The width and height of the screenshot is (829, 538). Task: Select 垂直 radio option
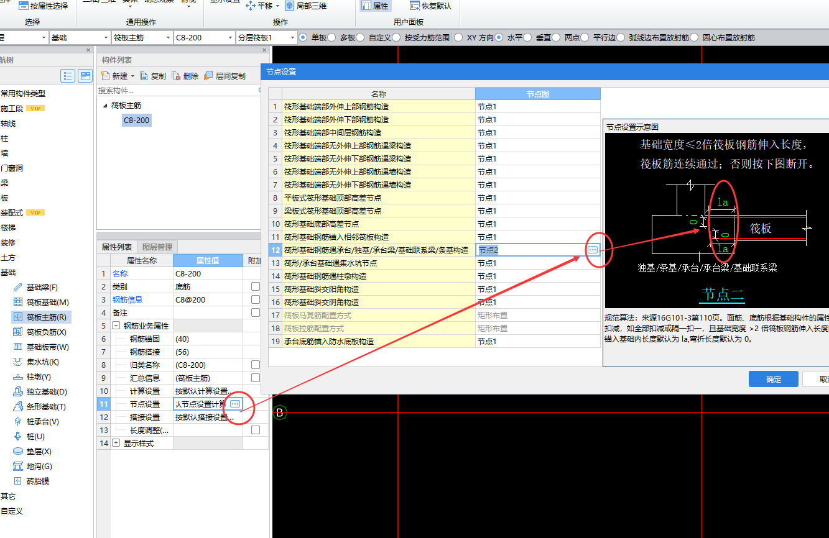pos(527,38)
